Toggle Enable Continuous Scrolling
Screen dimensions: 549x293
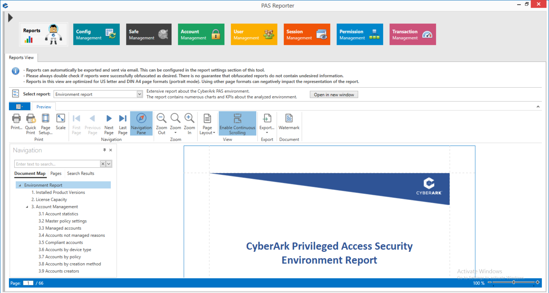237,123
